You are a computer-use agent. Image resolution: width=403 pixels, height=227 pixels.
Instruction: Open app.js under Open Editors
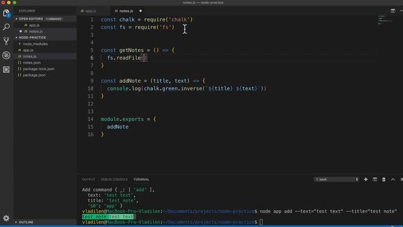34,25
